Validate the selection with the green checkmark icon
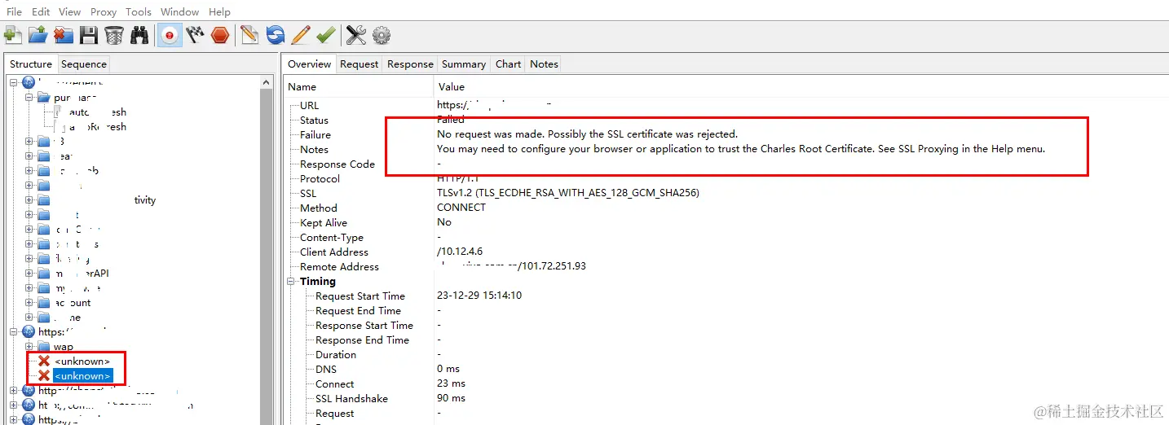 pos(325,35)
